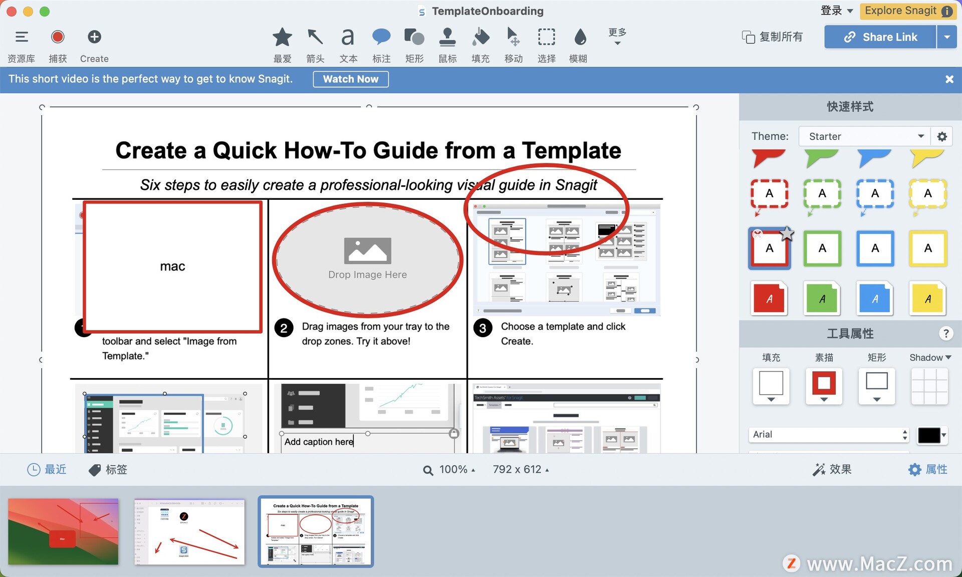Open the 矩形 shape type dropdown

pos(877,386)
